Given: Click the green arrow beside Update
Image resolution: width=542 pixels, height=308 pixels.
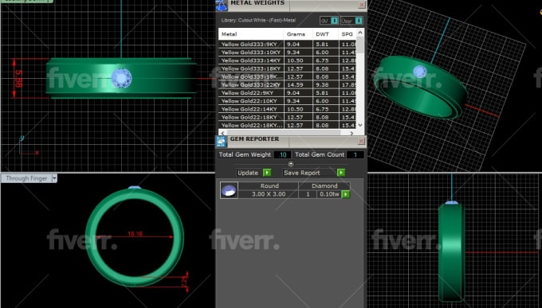Looking at the screenshot, I should (267, 173).
